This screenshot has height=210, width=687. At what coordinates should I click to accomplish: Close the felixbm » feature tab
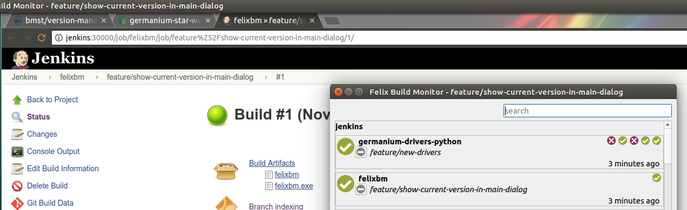[x=312, y=21]
